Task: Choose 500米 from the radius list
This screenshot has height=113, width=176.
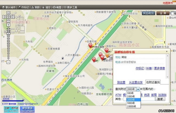Action: coord(133,93)
